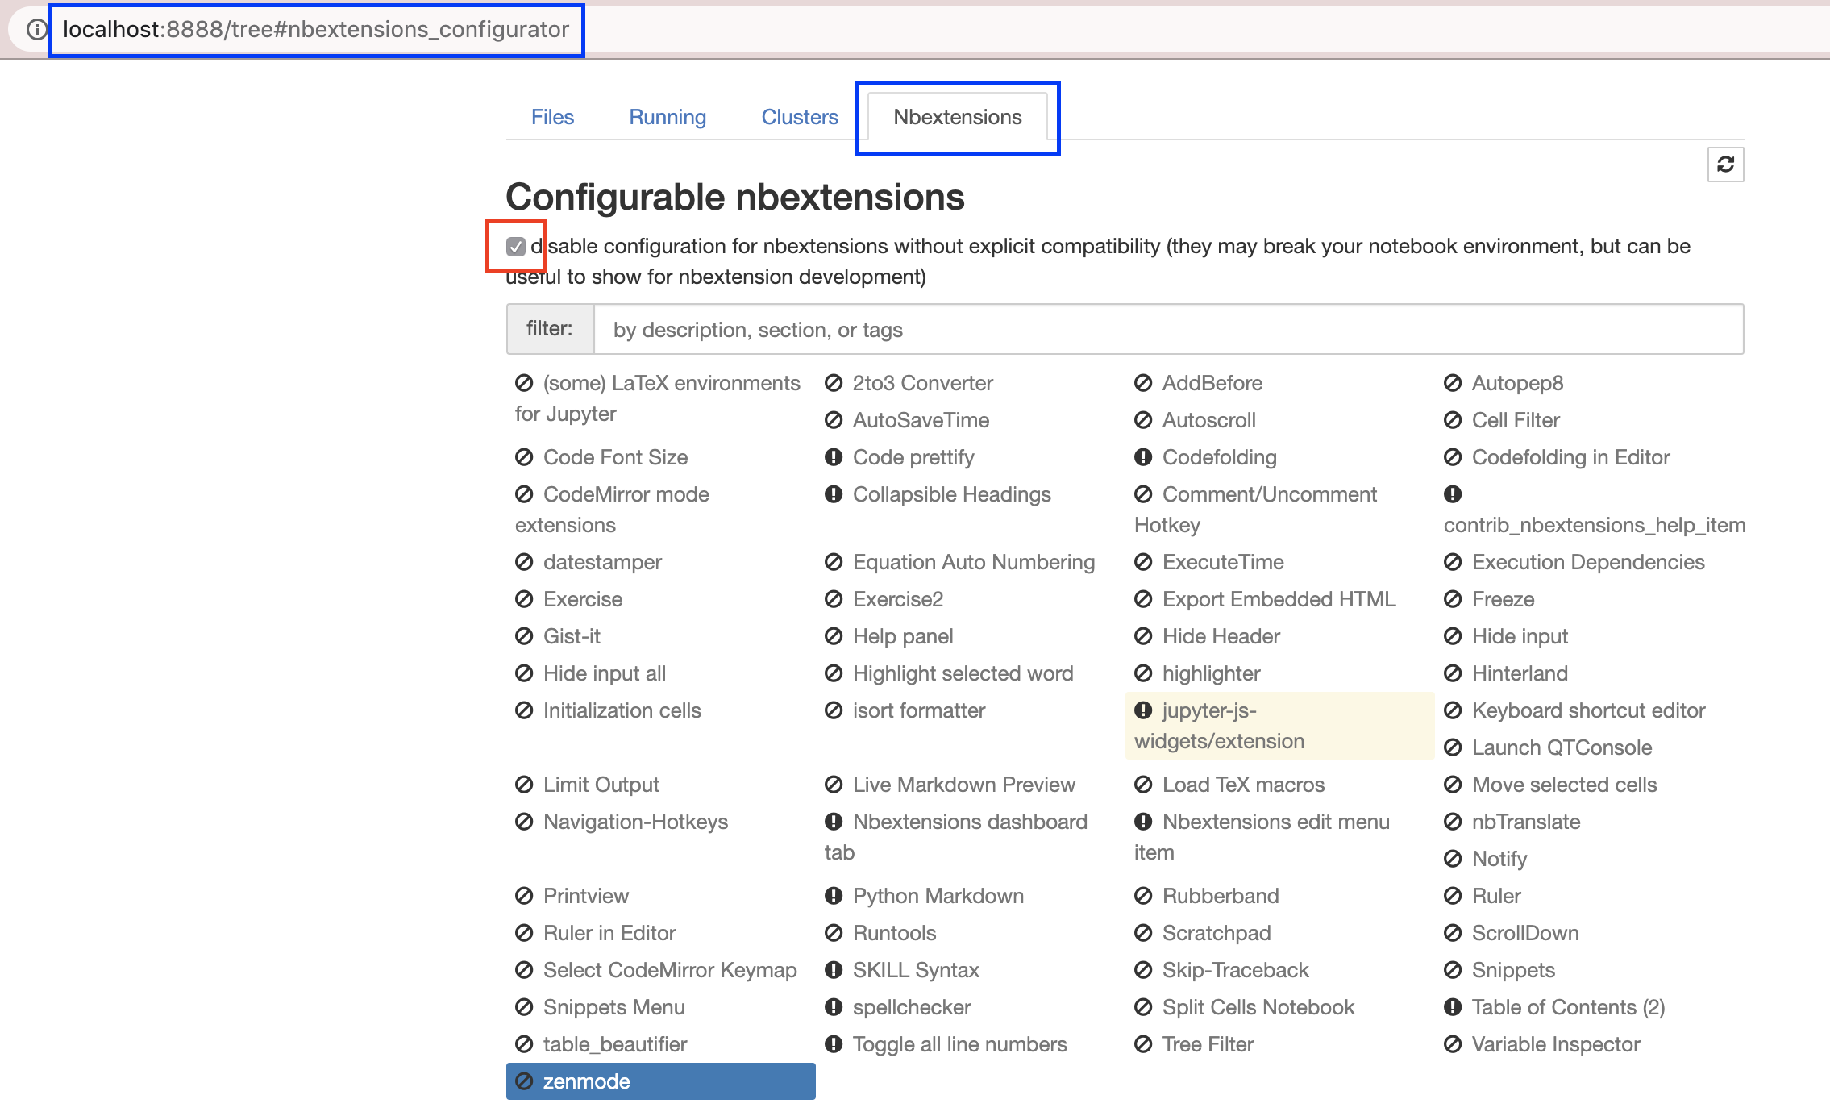Viewport: 1830px width, 1116px height.
Task: Select the Files tab
Action: pyautogui.click(x=552, y=117)
